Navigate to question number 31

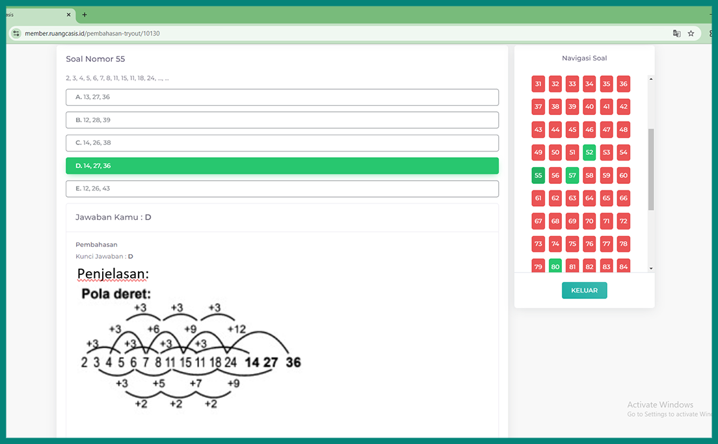pyautogui.click(x=538, y=84)
